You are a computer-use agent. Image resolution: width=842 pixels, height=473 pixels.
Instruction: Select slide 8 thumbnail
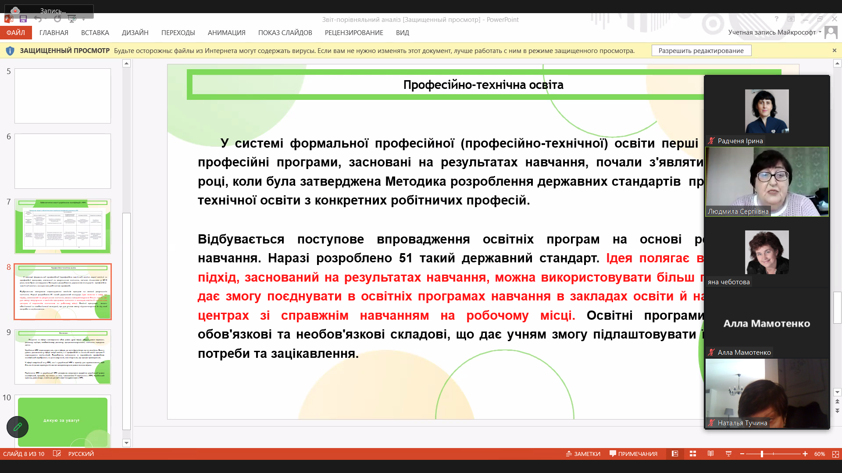[63, 292]
